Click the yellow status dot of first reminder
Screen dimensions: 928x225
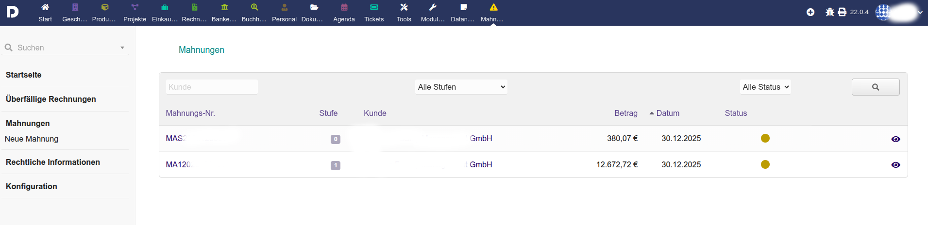point(765,138)
